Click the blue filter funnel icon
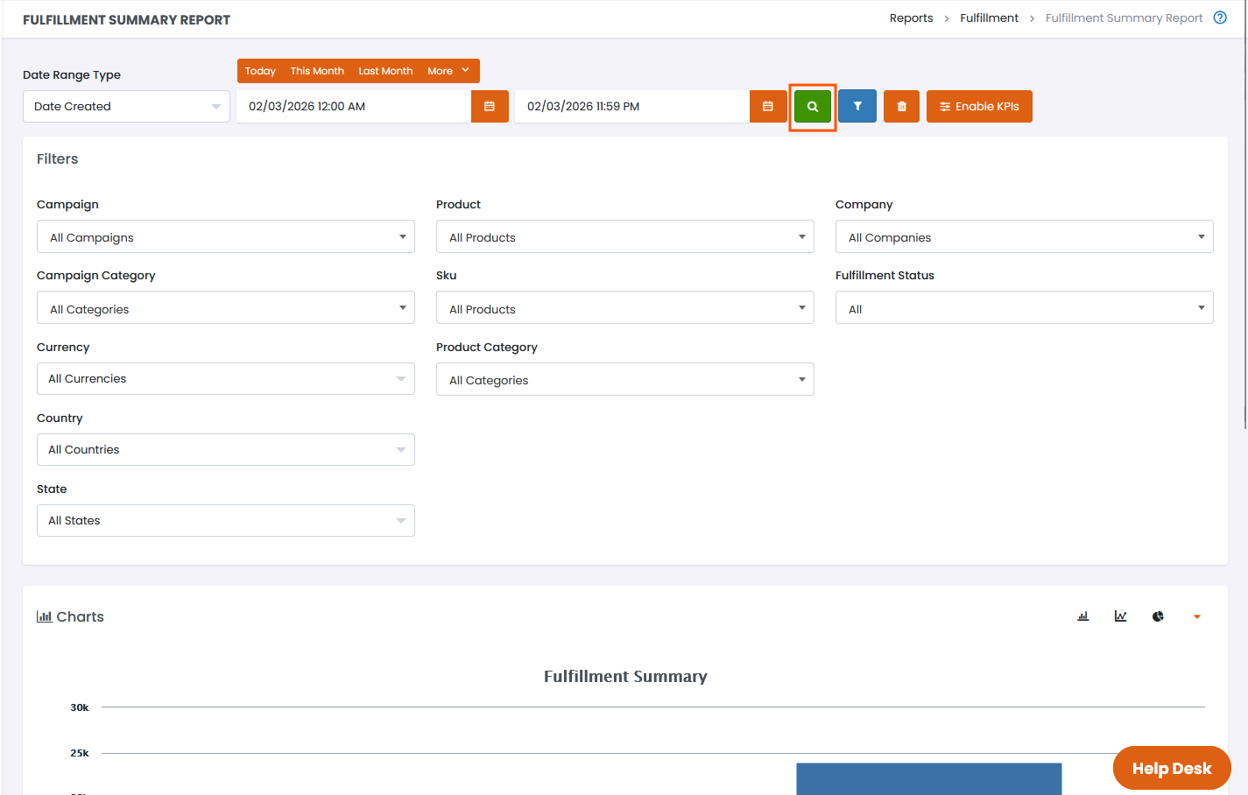The height and width of the screenshot is (795, 1248). pyautogui.click(x=857, y=107)
